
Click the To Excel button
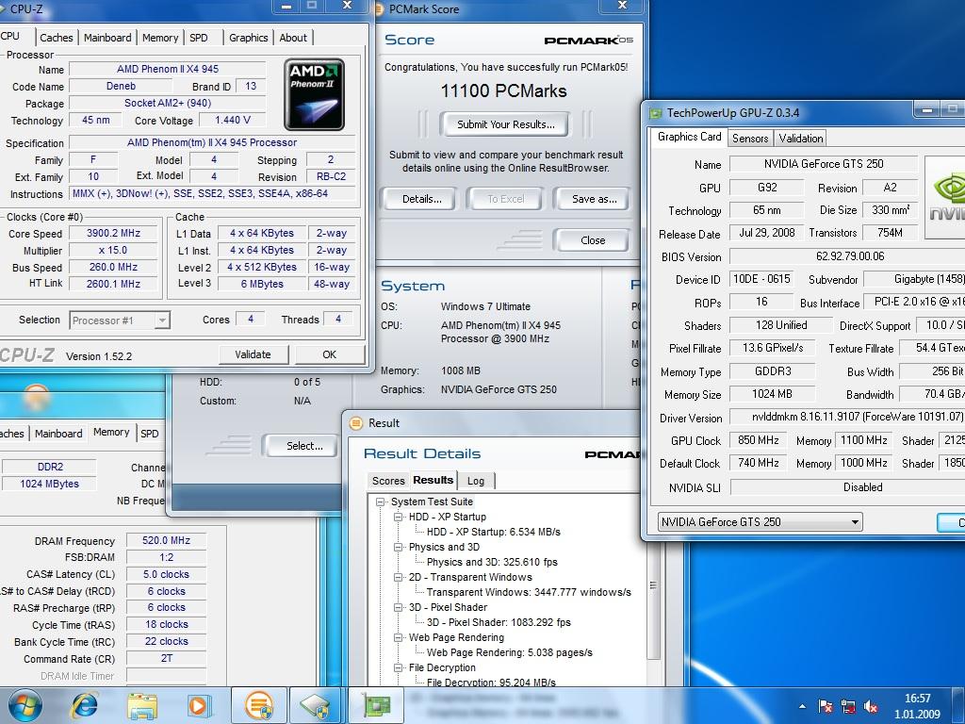point(506,199)
